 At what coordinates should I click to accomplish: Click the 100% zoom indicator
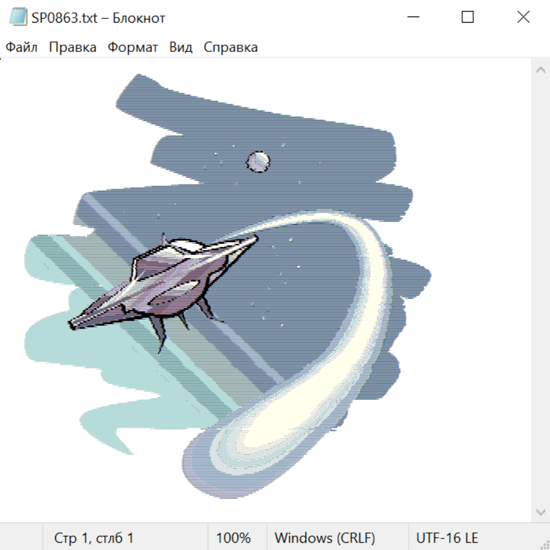(x=233, y=538)
